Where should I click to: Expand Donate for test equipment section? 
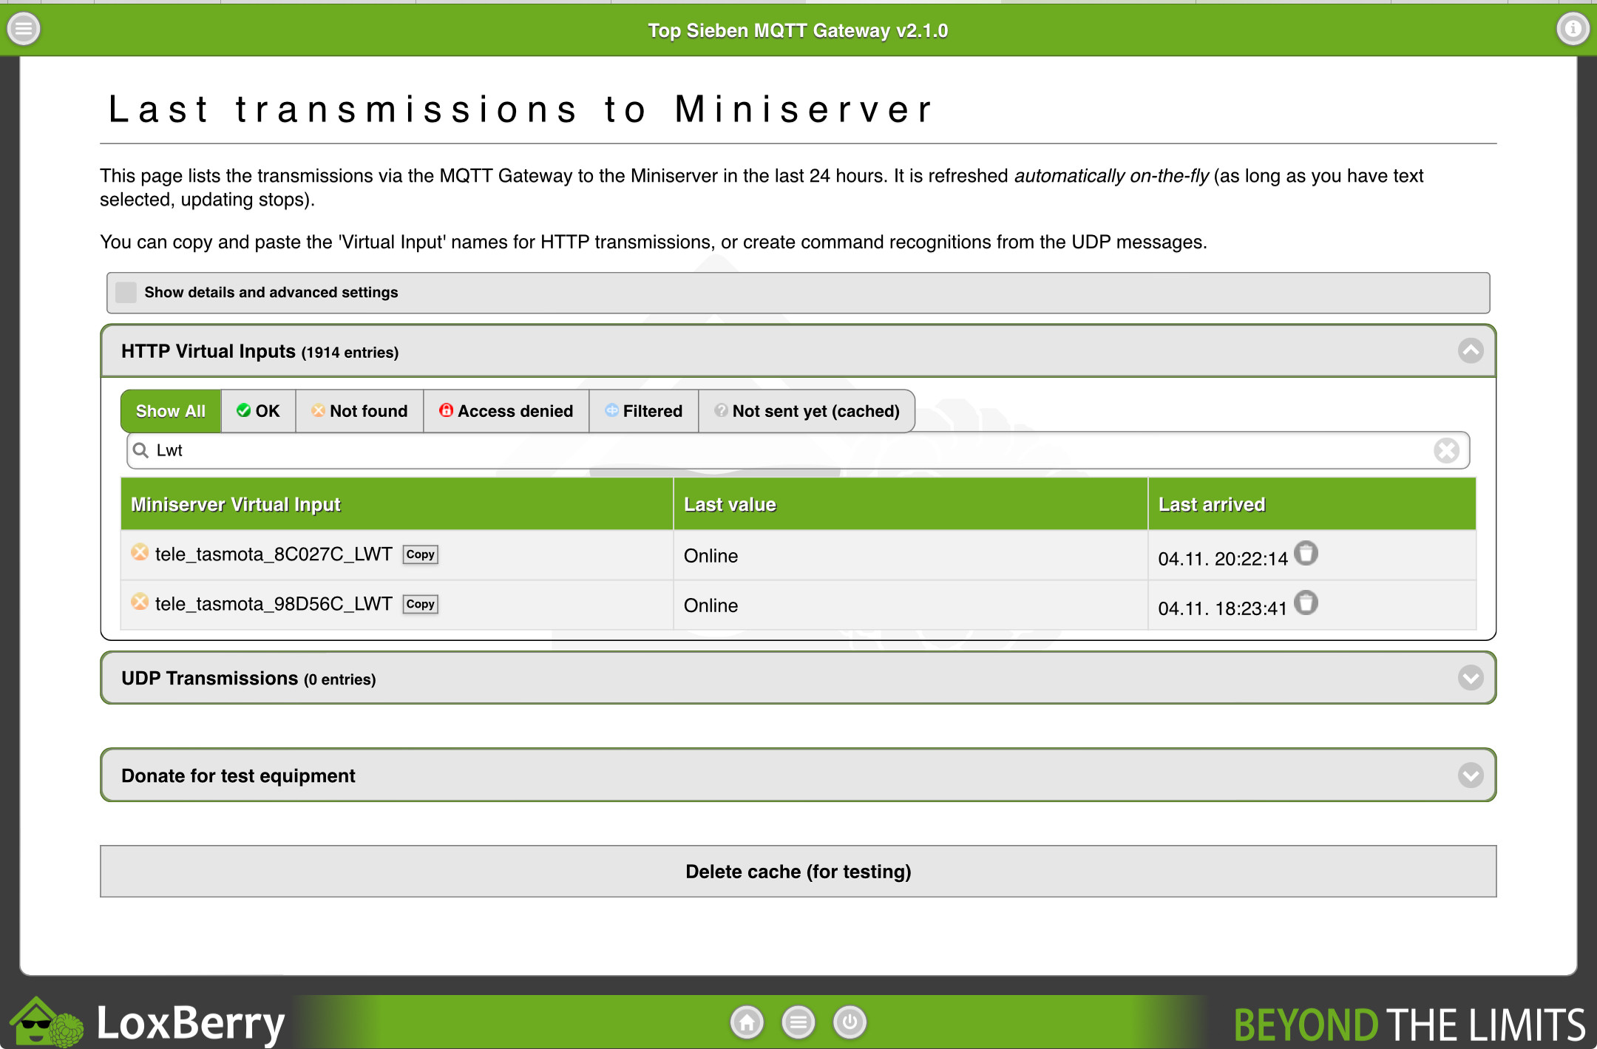[x=1470, y=775]
